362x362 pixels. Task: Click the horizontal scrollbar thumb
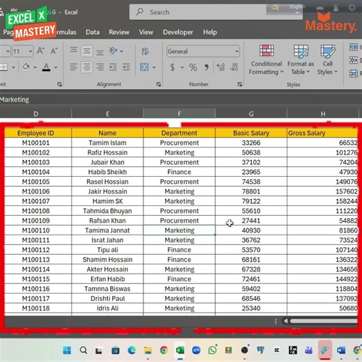tap(324, 321)
